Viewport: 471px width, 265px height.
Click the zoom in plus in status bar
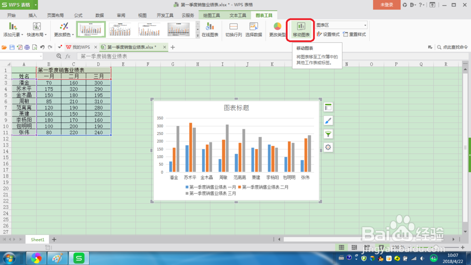463,247
